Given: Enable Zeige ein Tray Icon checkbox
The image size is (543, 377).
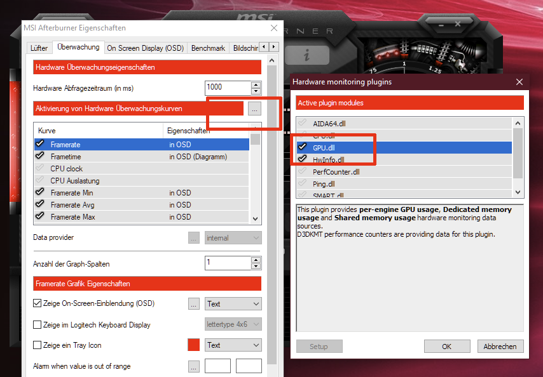Looking at the screenshot, I should (37, 345).
